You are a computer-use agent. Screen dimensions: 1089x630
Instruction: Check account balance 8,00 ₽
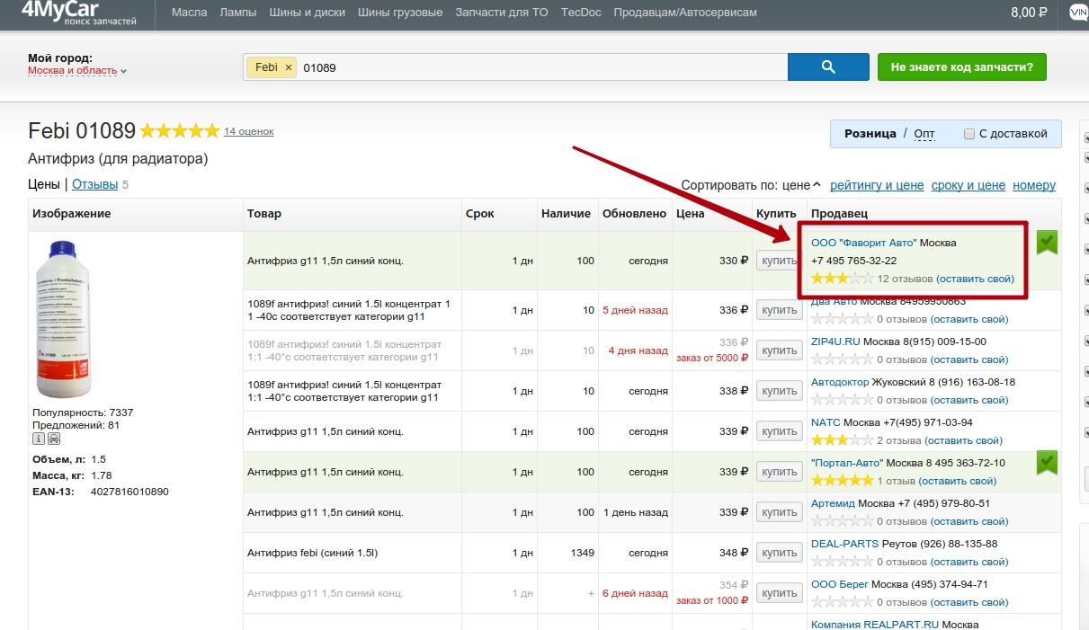1029,13
